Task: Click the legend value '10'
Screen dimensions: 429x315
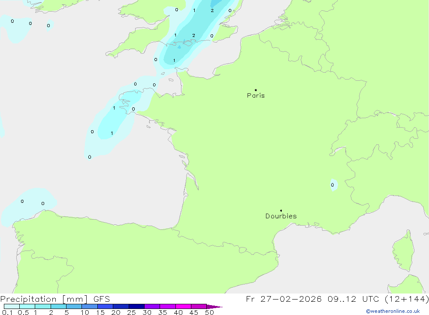Action: (85, 312)
